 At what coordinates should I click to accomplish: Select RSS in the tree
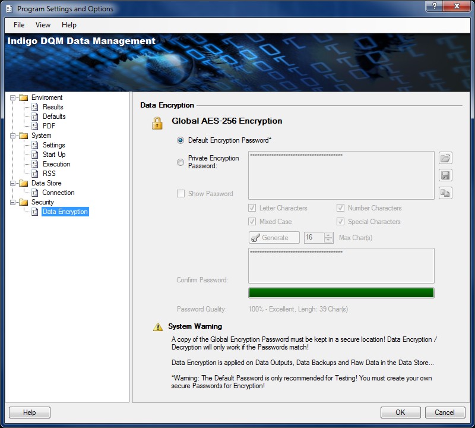[x=49, y=174]
